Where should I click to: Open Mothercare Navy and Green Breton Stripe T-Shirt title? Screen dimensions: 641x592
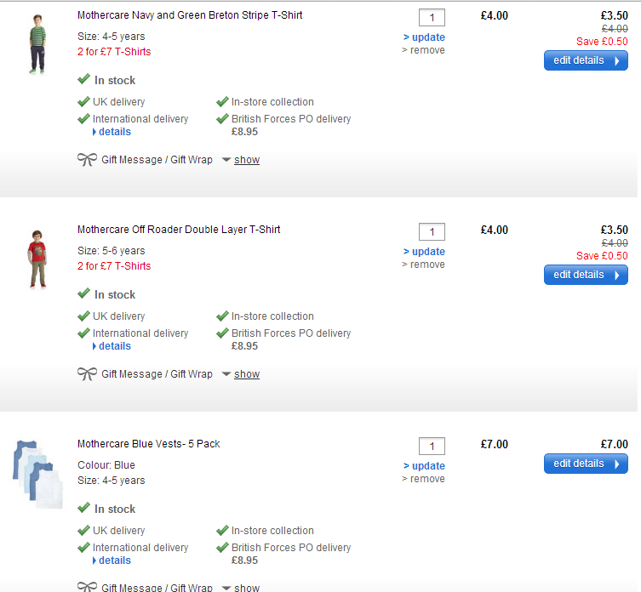[190, 15]
